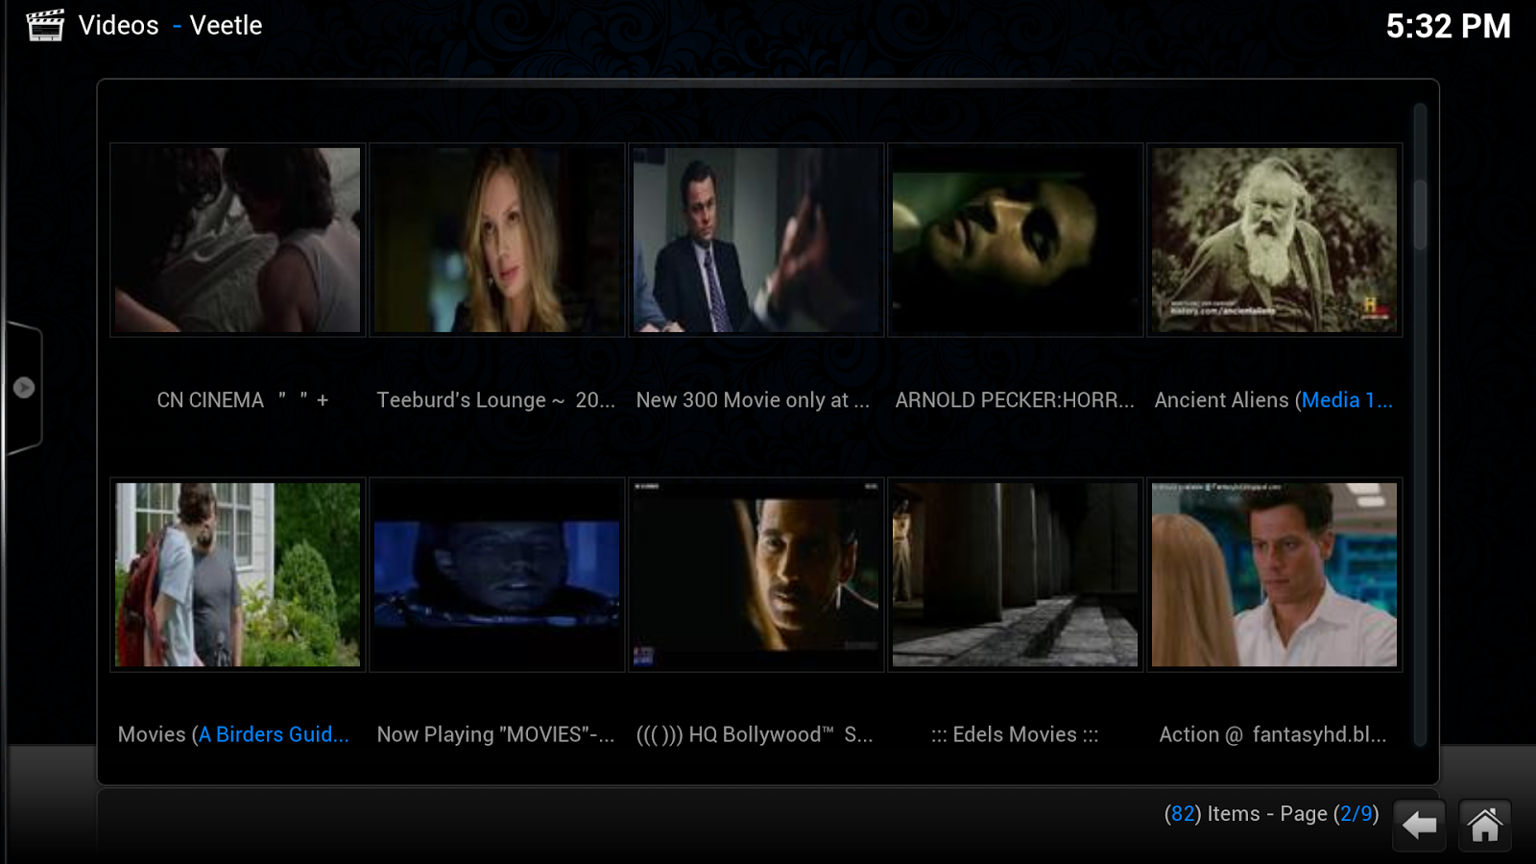The width and height of the screenshot is (1536, 864).
Task: Open the HQ Bollywood channel thumbnail
Action: [x=756, y=574]
